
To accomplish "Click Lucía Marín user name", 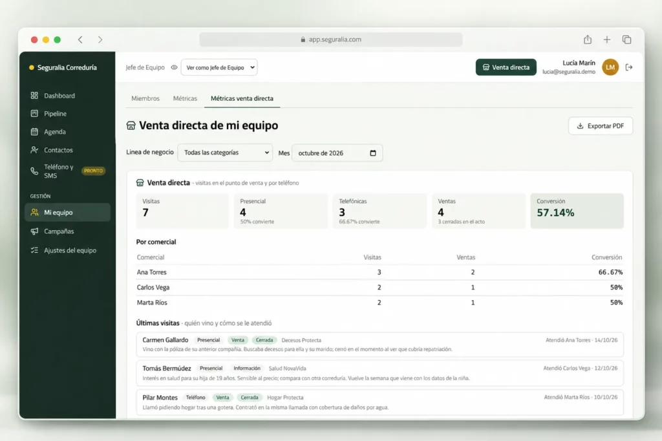I will pyautogui.click(x=579, y=63).
